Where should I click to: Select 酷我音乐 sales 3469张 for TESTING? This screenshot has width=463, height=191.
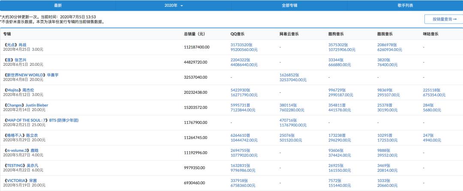[384, 165]
